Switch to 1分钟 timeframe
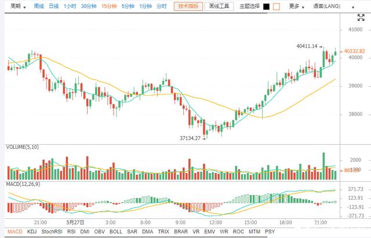Viewport: 371px width, 238px height. pyautogui.click(x=146, y=6)
